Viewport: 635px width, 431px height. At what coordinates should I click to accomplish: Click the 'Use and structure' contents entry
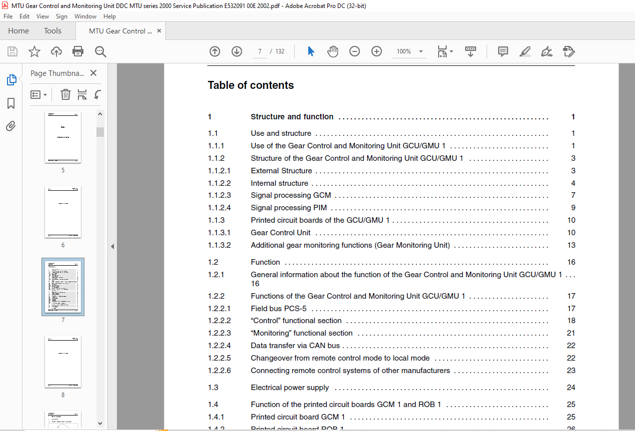click(x=281, y=133)
